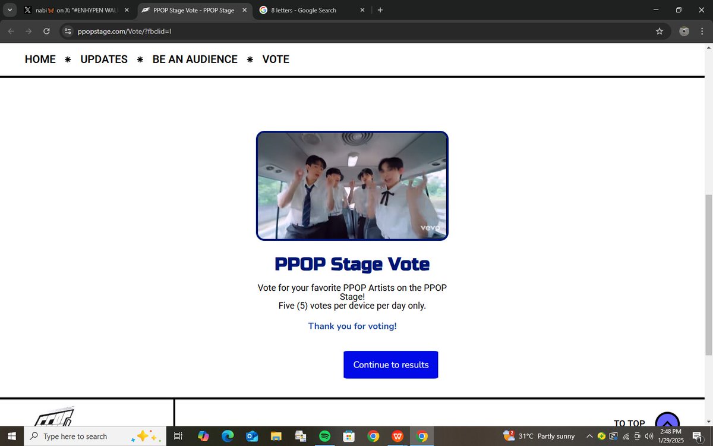
Task: Go forward to the next page
Action: (x=29, y=32)
